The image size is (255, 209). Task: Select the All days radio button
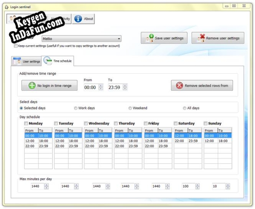(184, 108)
